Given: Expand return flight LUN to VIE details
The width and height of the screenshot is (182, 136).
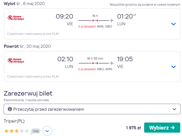Looking at the screenshot, I should [174, 67].
